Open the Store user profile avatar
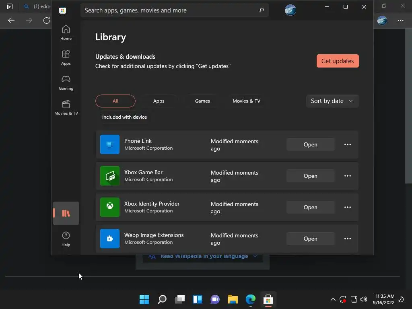The image size is (412, 309). click(290, 10)
